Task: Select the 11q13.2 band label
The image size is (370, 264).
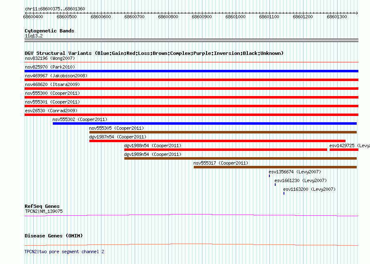Action: pos(34,36)
